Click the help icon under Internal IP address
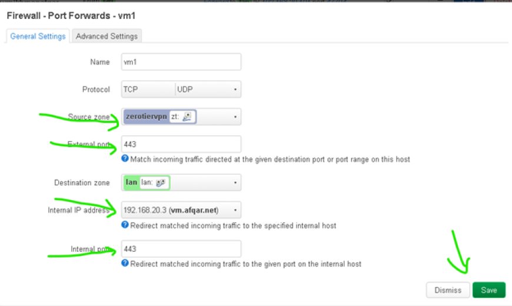 click(x=125, y=225)
